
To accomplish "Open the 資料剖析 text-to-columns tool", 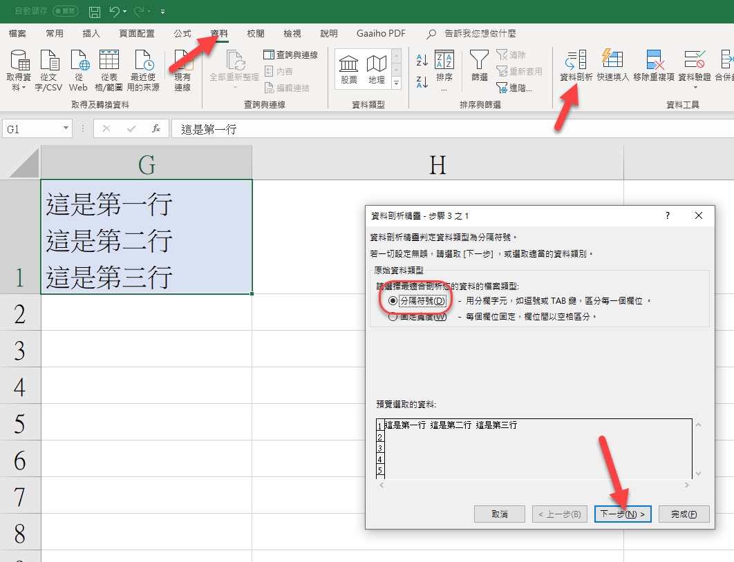I will coord(576,68).
